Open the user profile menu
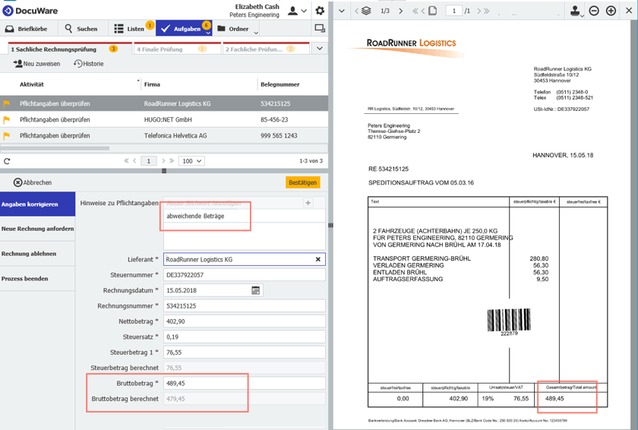Image resolution: width=638 pixels, height=430 pixels. point(297,11)
